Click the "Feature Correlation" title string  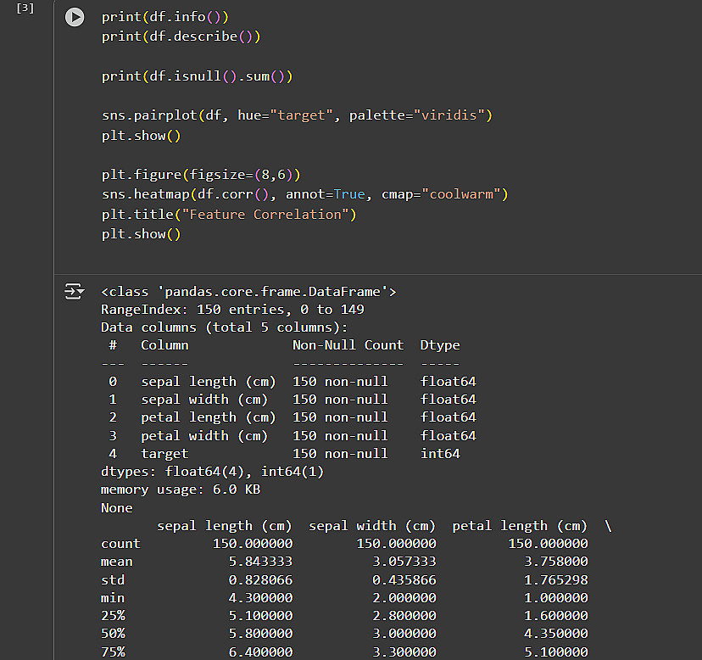click(x=253, y=214)
